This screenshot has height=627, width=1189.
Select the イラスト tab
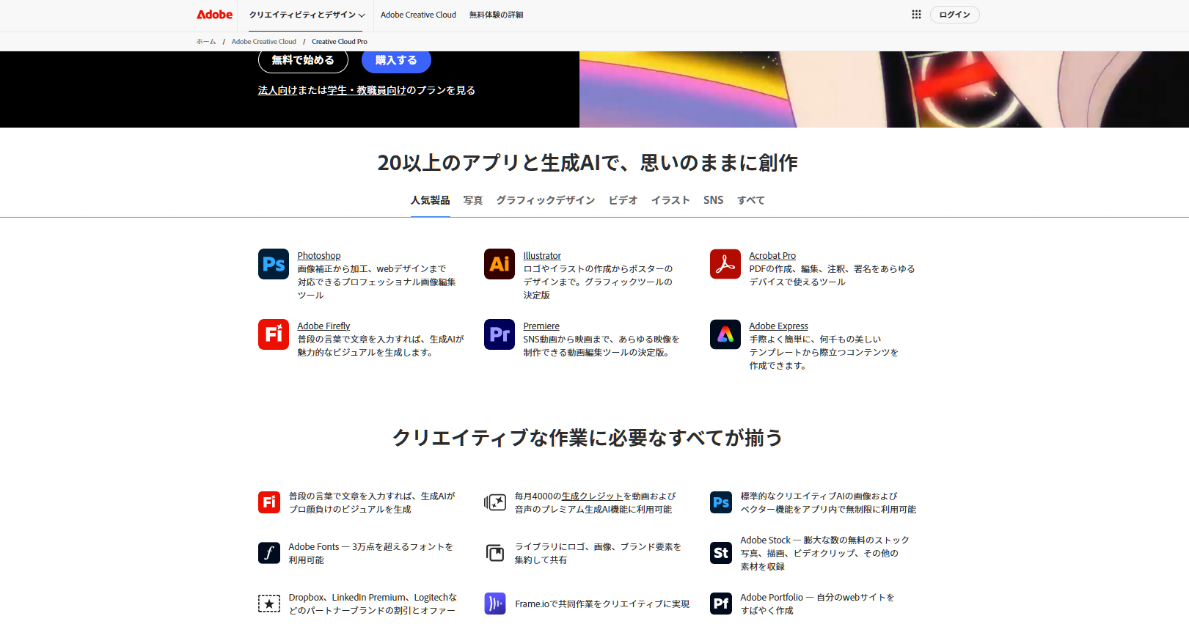670,200
